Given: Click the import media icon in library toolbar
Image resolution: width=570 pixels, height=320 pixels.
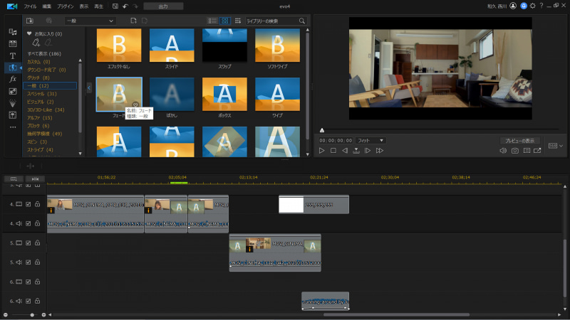Looking at the screenshot, I should (x=30, y=21).
